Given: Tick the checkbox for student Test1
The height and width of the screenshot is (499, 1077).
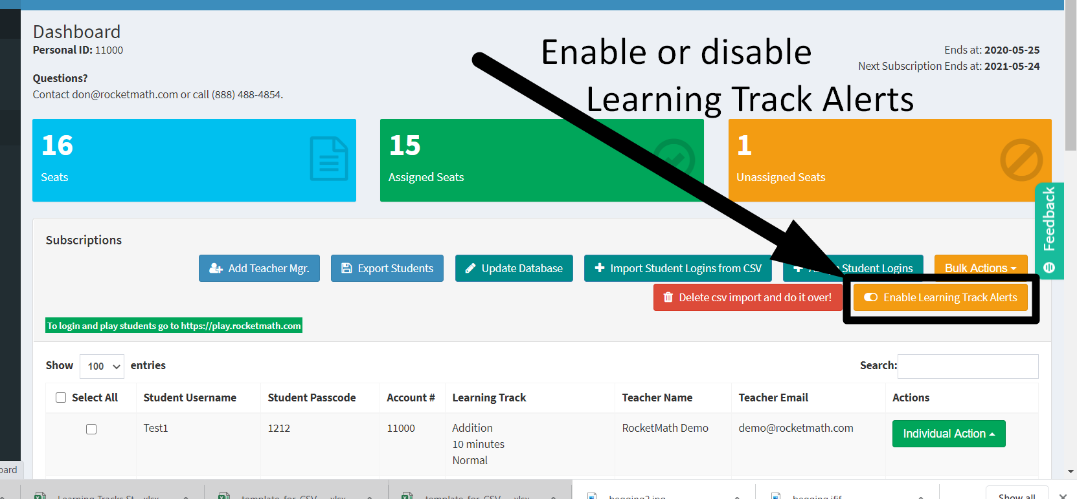Looking at the screenshot, I should pyautogui.click(x=91, y=429).
